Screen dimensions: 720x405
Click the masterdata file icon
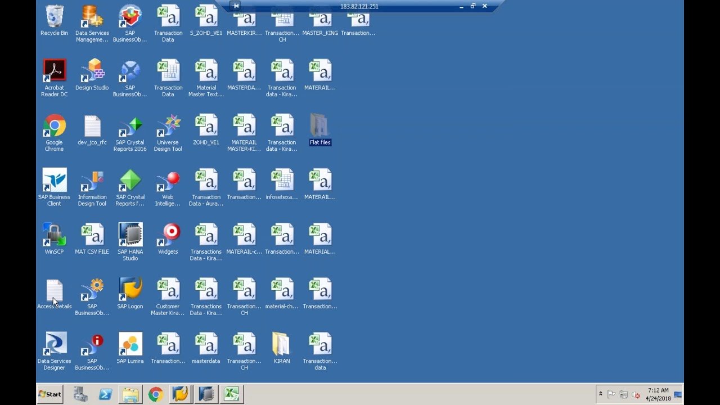pyautogui.click(x=206, y=348)
